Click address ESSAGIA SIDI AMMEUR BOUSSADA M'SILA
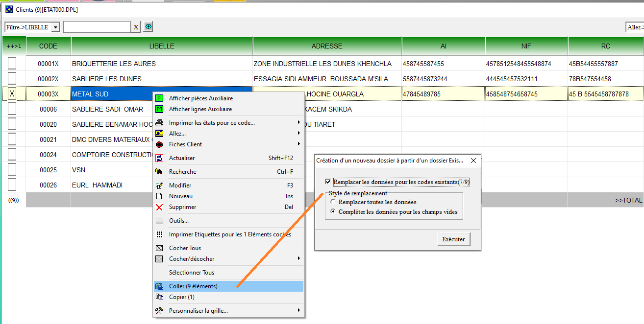This screenshot has width=644, height=324. (x=327, y=79)
